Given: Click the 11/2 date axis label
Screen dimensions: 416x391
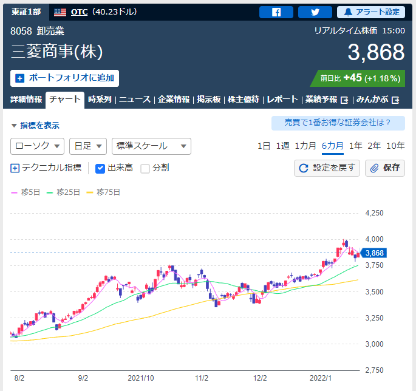Looking at the screenshot, I should [202, 378].
